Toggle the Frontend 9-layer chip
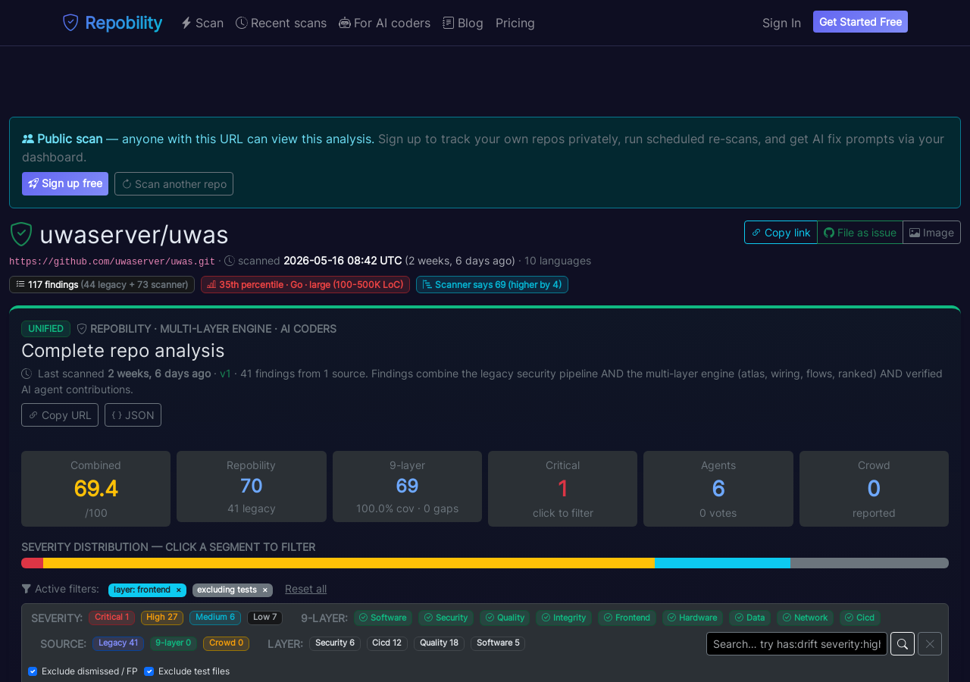The image size is (970, 682). (x=627, y=618)
